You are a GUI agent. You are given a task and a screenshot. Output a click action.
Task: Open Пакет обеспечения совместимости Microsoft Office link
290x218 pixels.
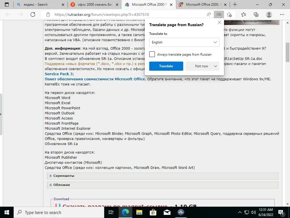coord(95,79)
